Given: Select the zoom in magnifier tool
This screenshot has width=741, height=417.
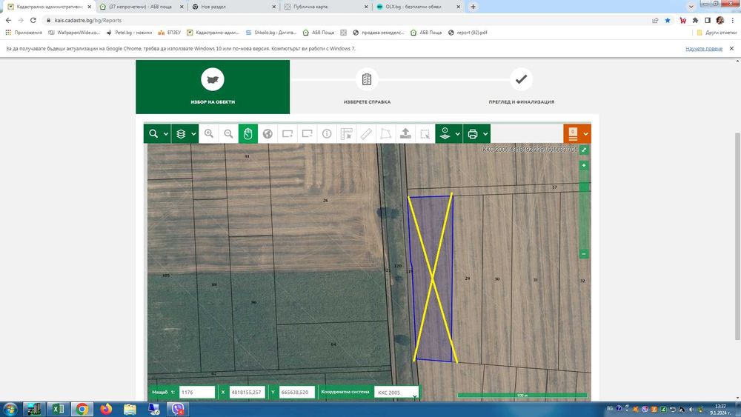Looking at the screenshot, I should click(209, 134).
